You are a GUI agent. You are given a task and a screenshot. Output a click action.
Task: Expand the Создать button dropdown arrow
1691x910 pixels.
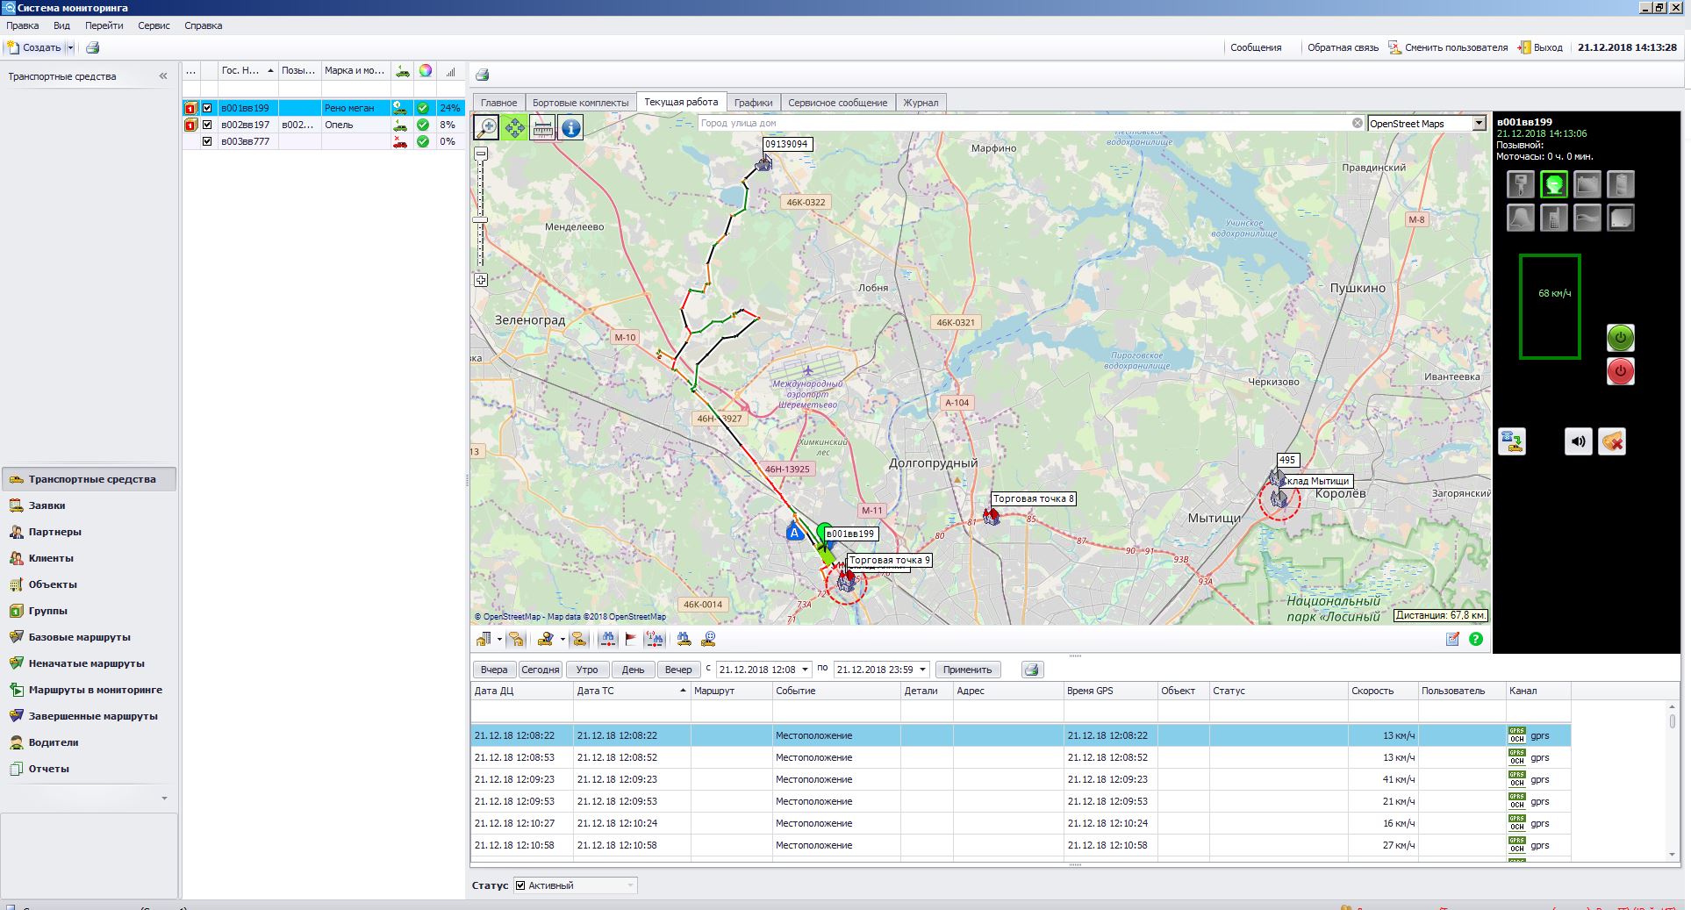70,47
